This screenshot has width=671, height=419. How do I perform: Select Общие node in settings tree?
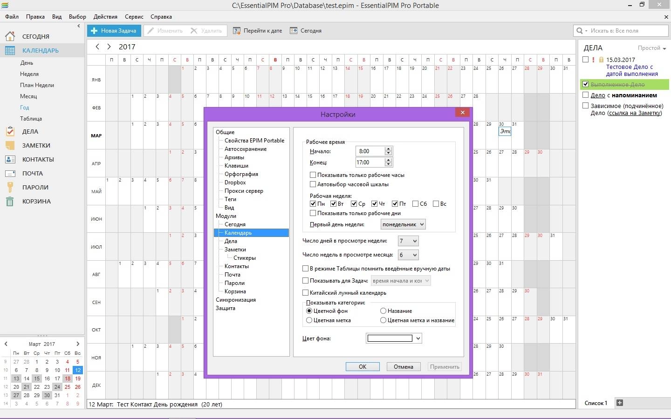tap(225, 132)
